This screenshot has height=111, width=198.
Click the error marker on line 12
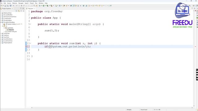click(26, 47)
